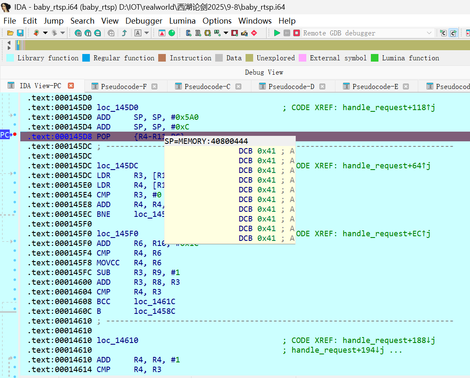Open dropdown arrow next to the A text icon
Image resolution: width=470 pixels, height=378 pixels.
pyautogui.click(x=147, y=33)
